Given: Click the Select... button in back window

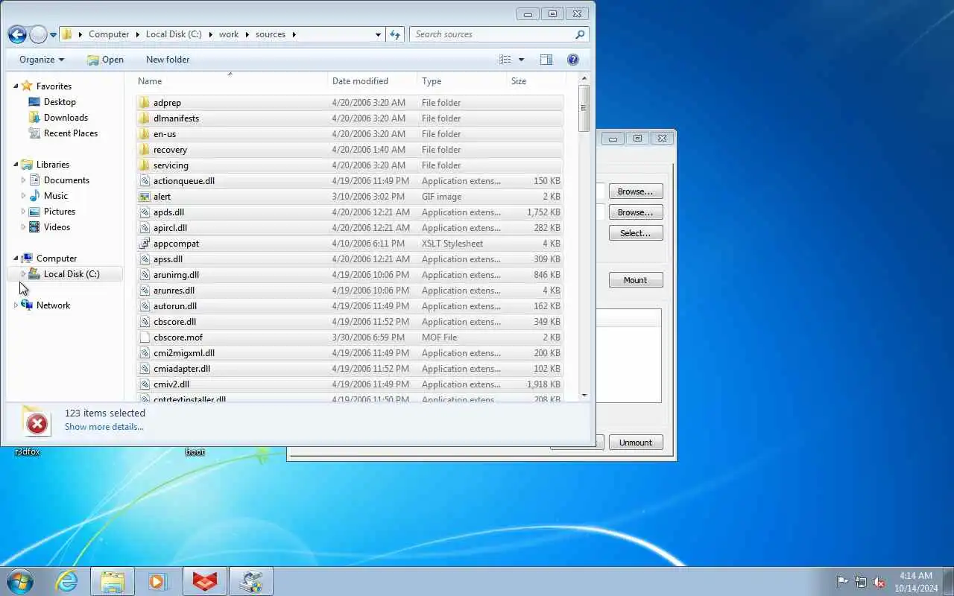Looking at the screenshot, I should [x=636, y=233].
